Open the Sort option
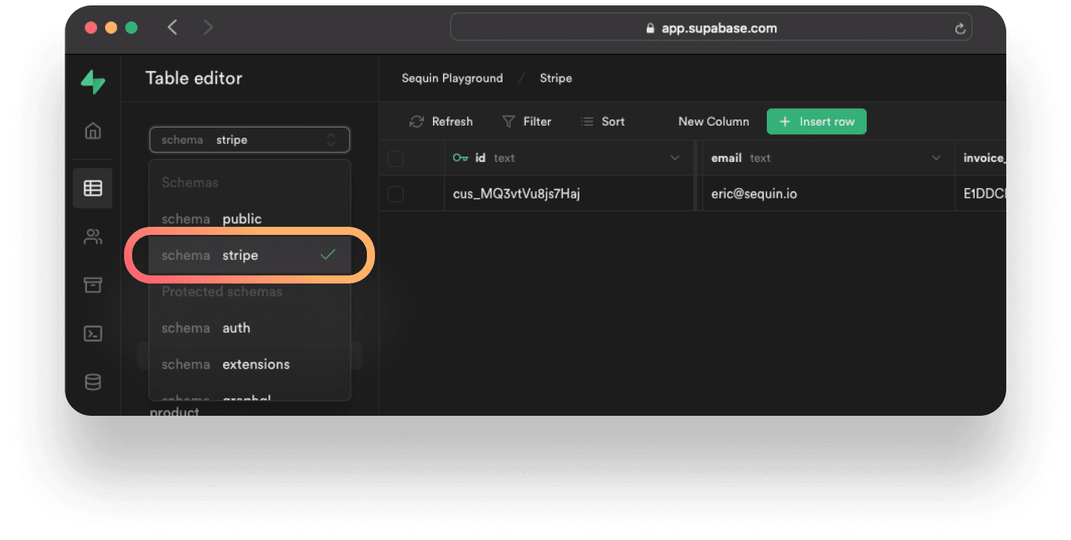Screen dimensions: 1071x540 604,122
